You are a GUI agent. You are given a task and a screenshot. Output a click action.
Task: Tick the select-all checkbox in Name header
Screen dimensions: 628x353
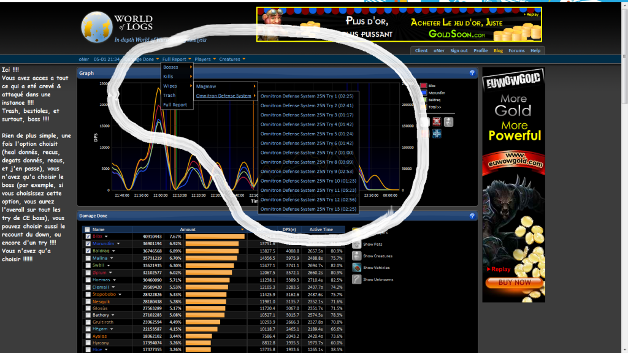(x=87, y=230)
